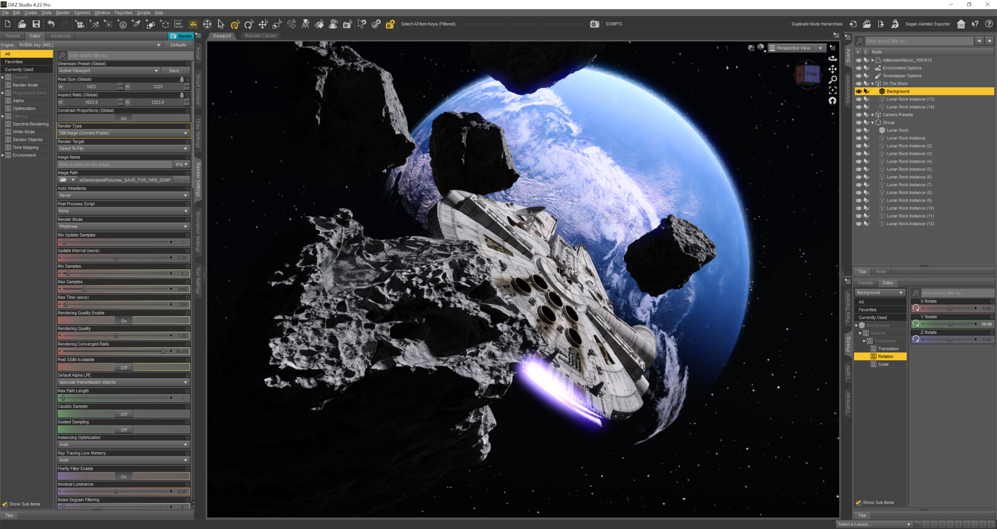Open the Render Target Direct To File dropdown
Viewport: 997px width, 529px height.
coord(124,148)
